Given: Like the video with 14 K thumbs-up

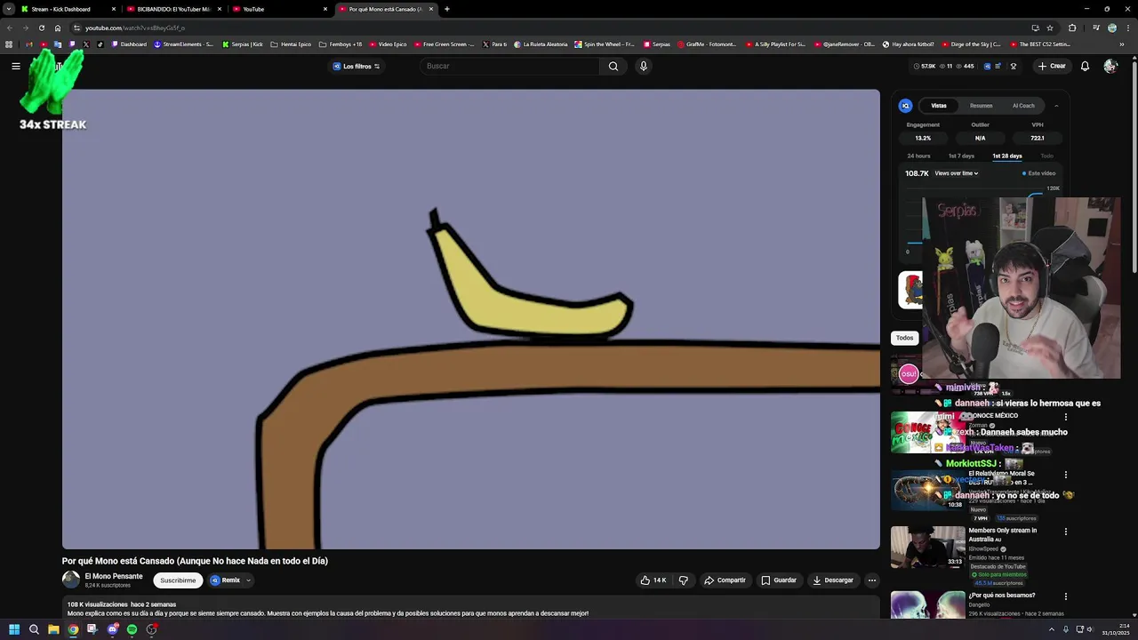Looking at the screenshot, I should pyautogui.click(x=653, y=580).
